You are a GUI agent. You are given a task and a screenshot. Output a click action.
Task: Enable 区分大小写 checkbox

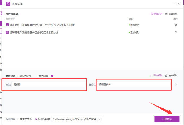pos(19,76)
